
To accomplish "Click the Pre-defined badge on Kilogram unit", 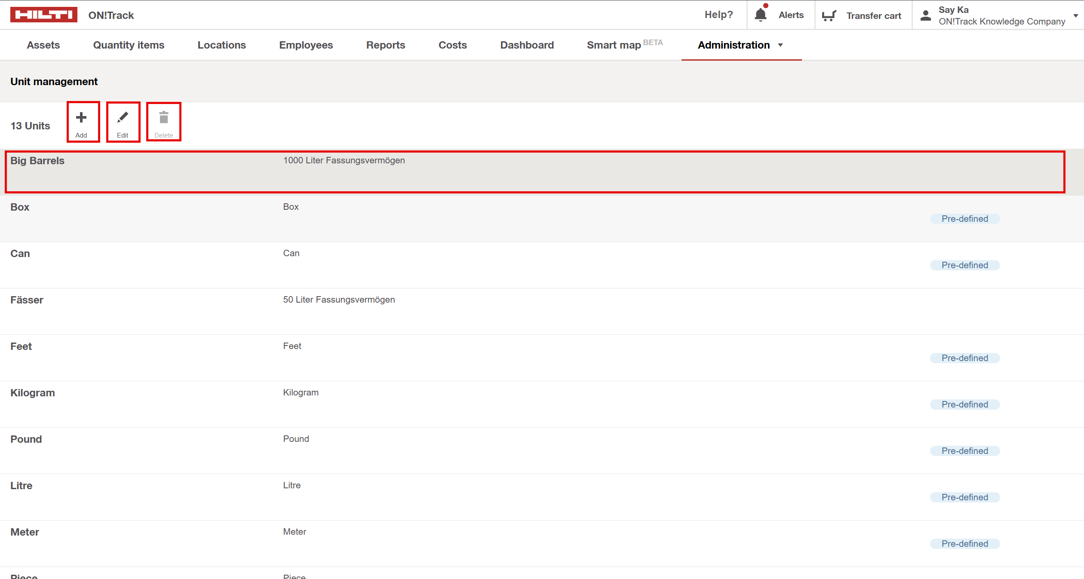I will tap(965, 404).
